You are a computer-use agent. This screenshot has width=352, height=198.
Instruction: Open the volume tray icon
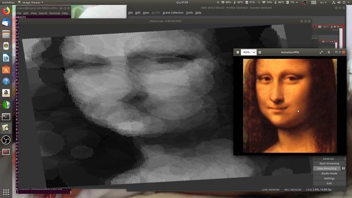339,2
